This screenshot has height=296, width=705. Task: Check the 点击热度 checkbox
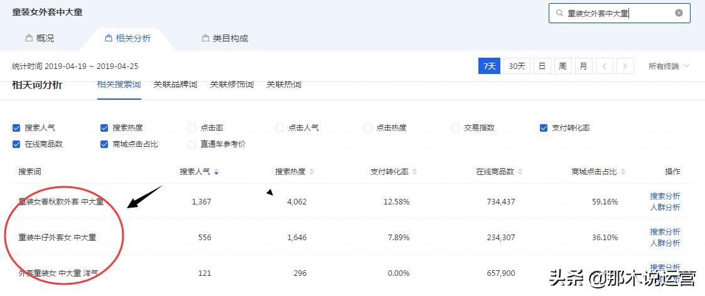(368, 128)
